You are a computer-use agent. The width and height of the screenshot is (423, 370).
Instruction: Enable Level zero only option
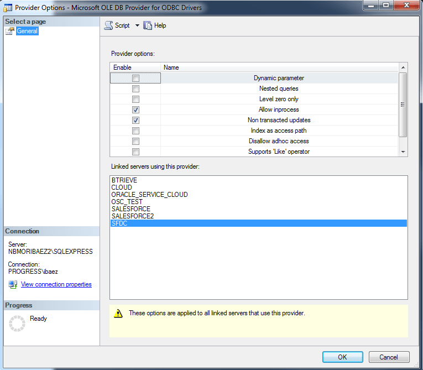135,100
